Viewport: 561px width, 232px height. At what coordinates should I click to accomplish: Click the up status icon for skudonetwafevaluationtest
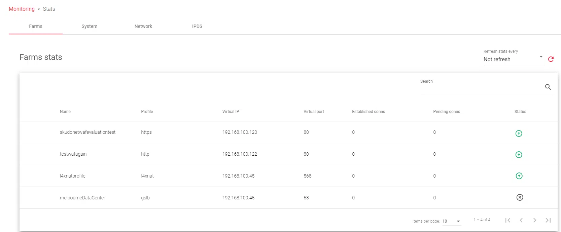(x=519, y=133)
